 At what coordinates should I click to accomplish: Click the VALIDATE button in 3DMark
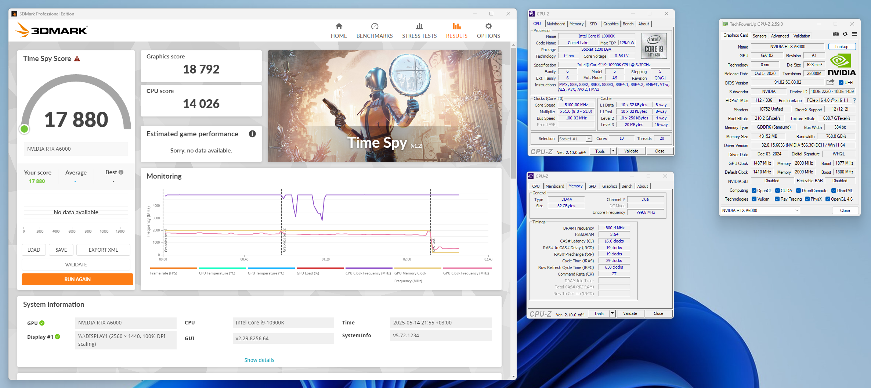76,265
